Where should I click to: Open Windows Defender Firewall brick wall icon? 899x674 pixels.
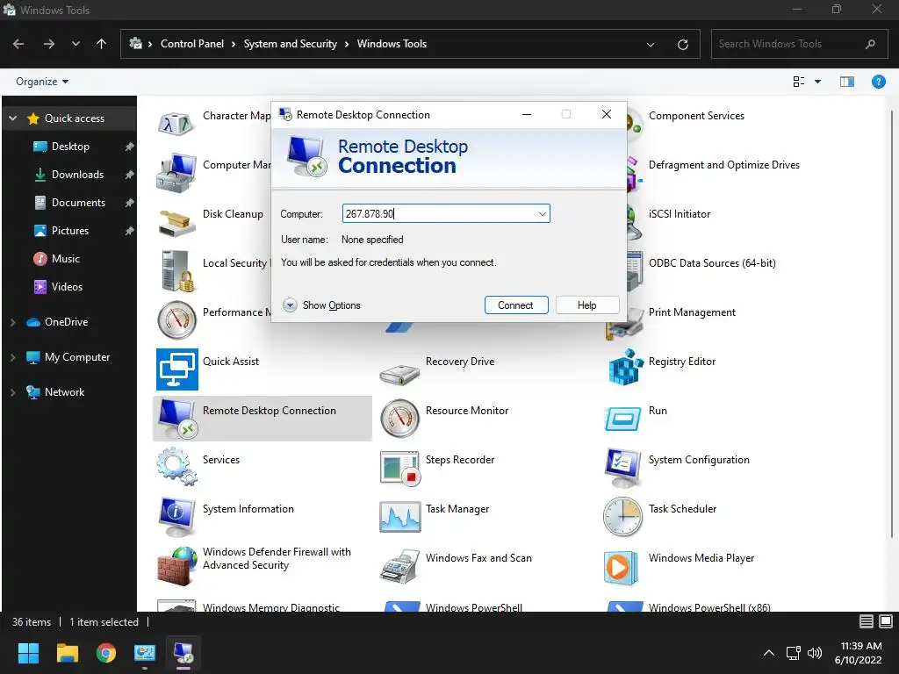tap(176, 566)
